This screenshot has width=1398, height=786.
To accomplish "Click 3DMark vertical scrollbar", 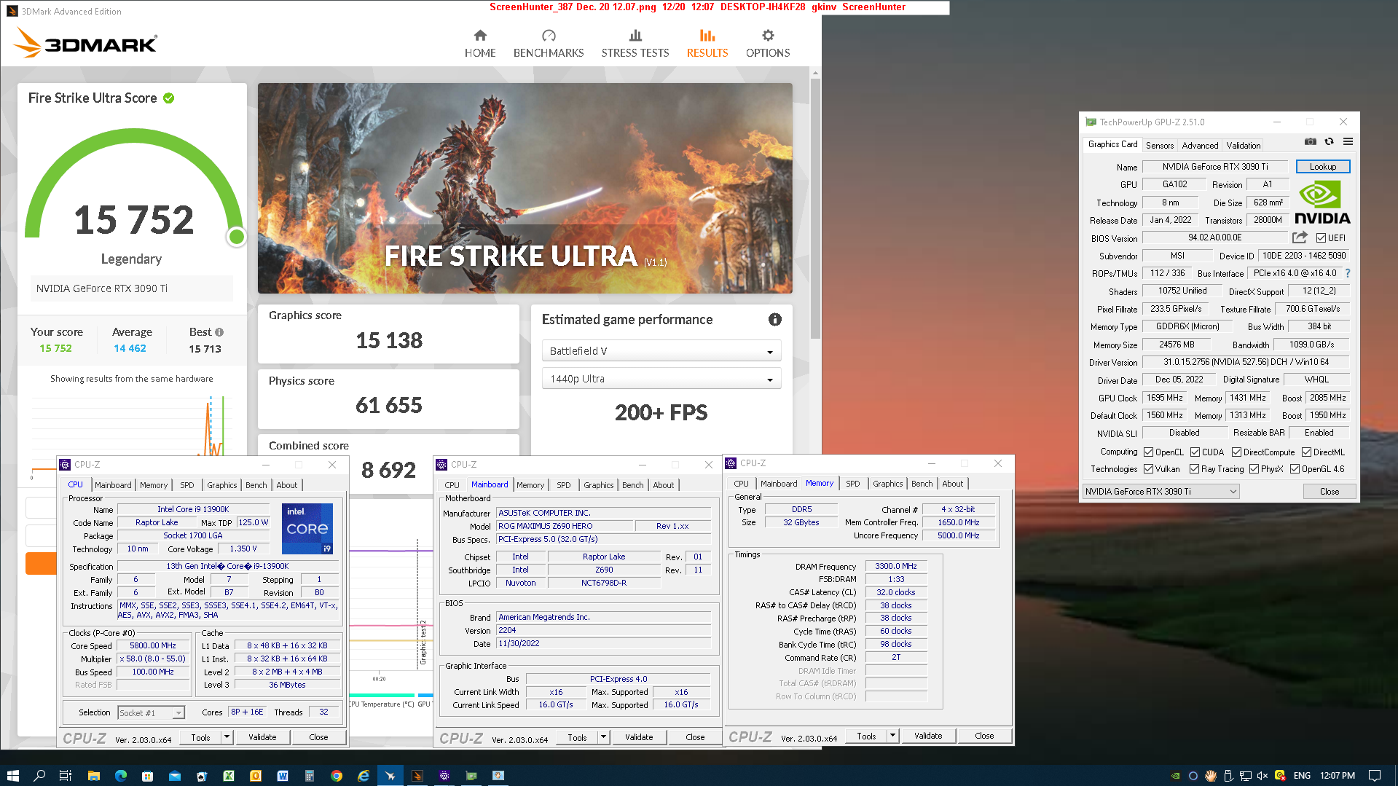I will click(815, 209).
